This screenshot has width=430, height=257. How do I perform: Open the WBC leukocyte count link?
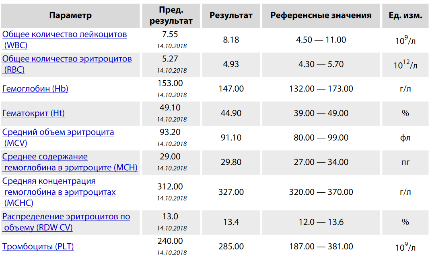point(64,35)
